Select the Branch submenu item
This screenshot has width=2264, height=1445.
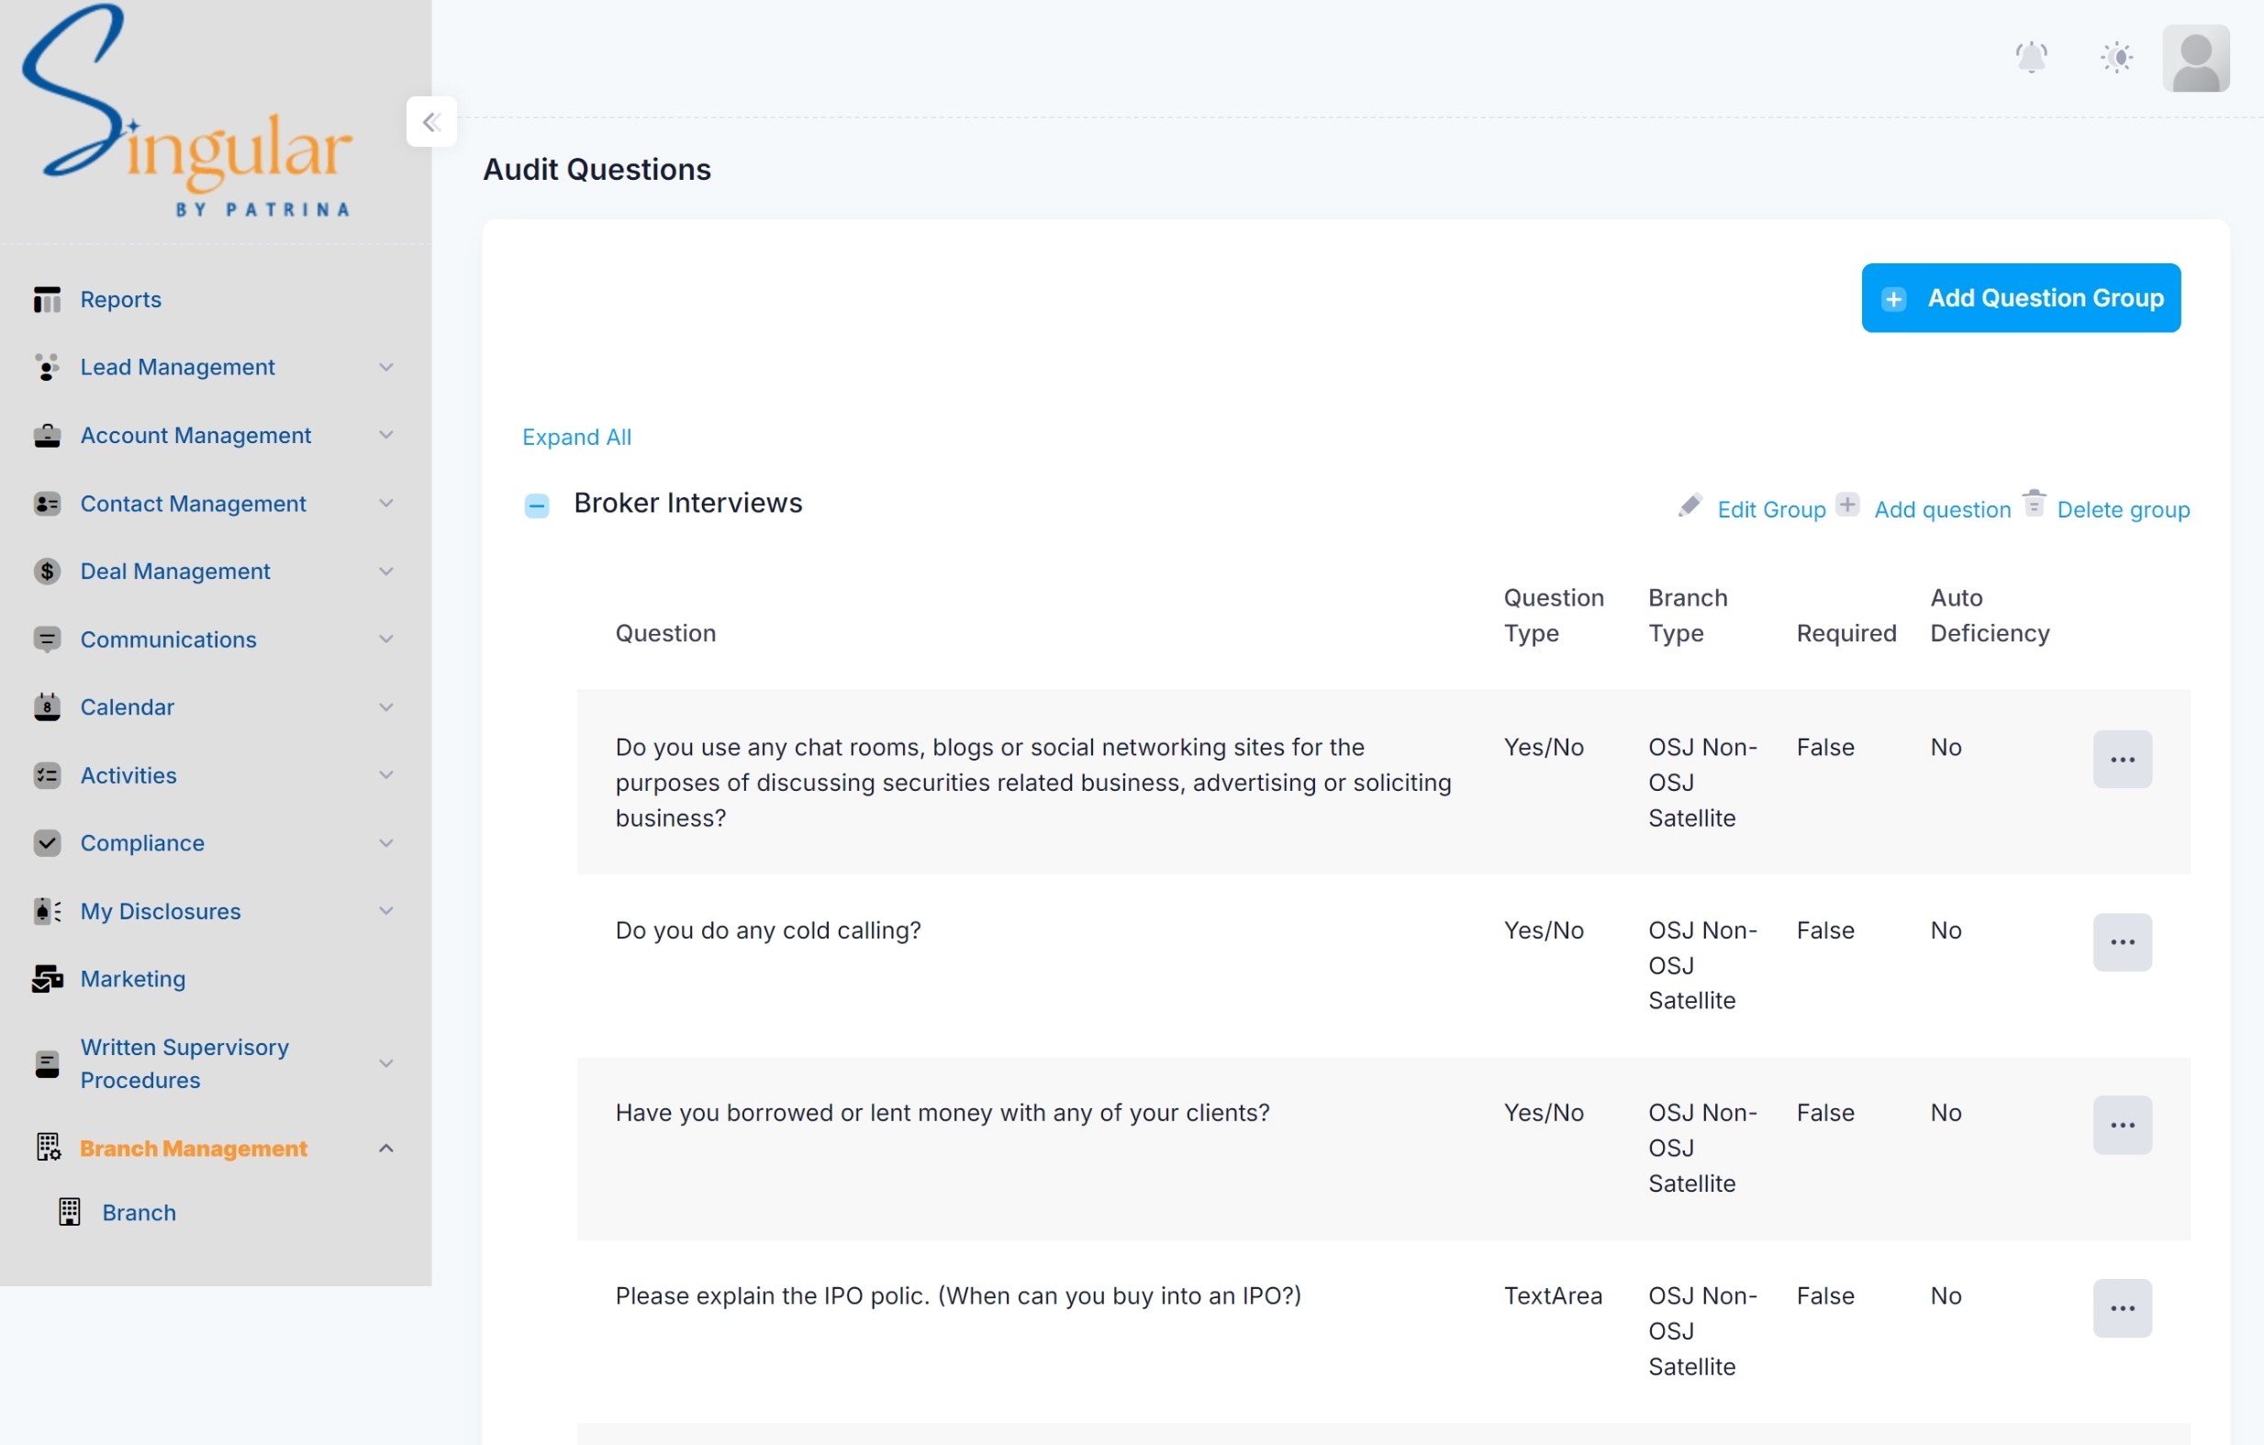tap(139, 1212)
